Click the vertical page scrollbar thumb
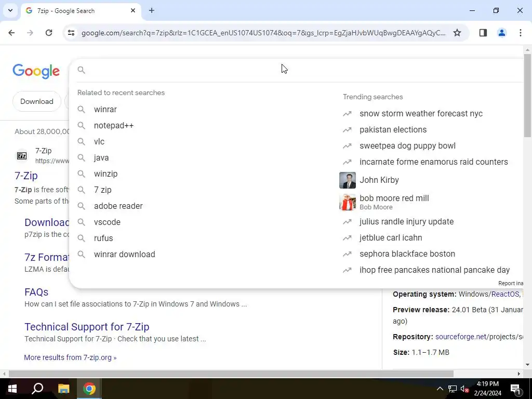532x399 pixels. (x=527, y=95)
